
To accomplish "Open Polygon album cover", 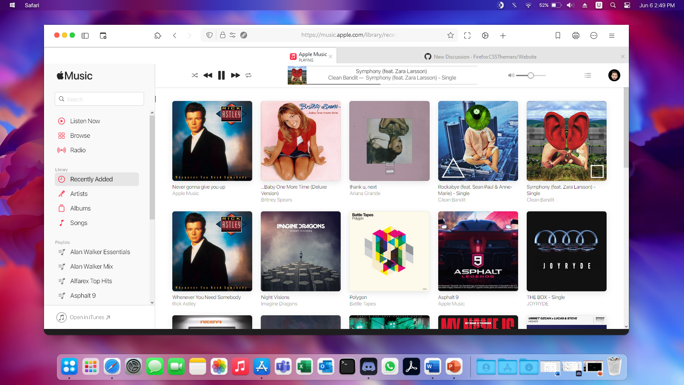I will [389, 251].
